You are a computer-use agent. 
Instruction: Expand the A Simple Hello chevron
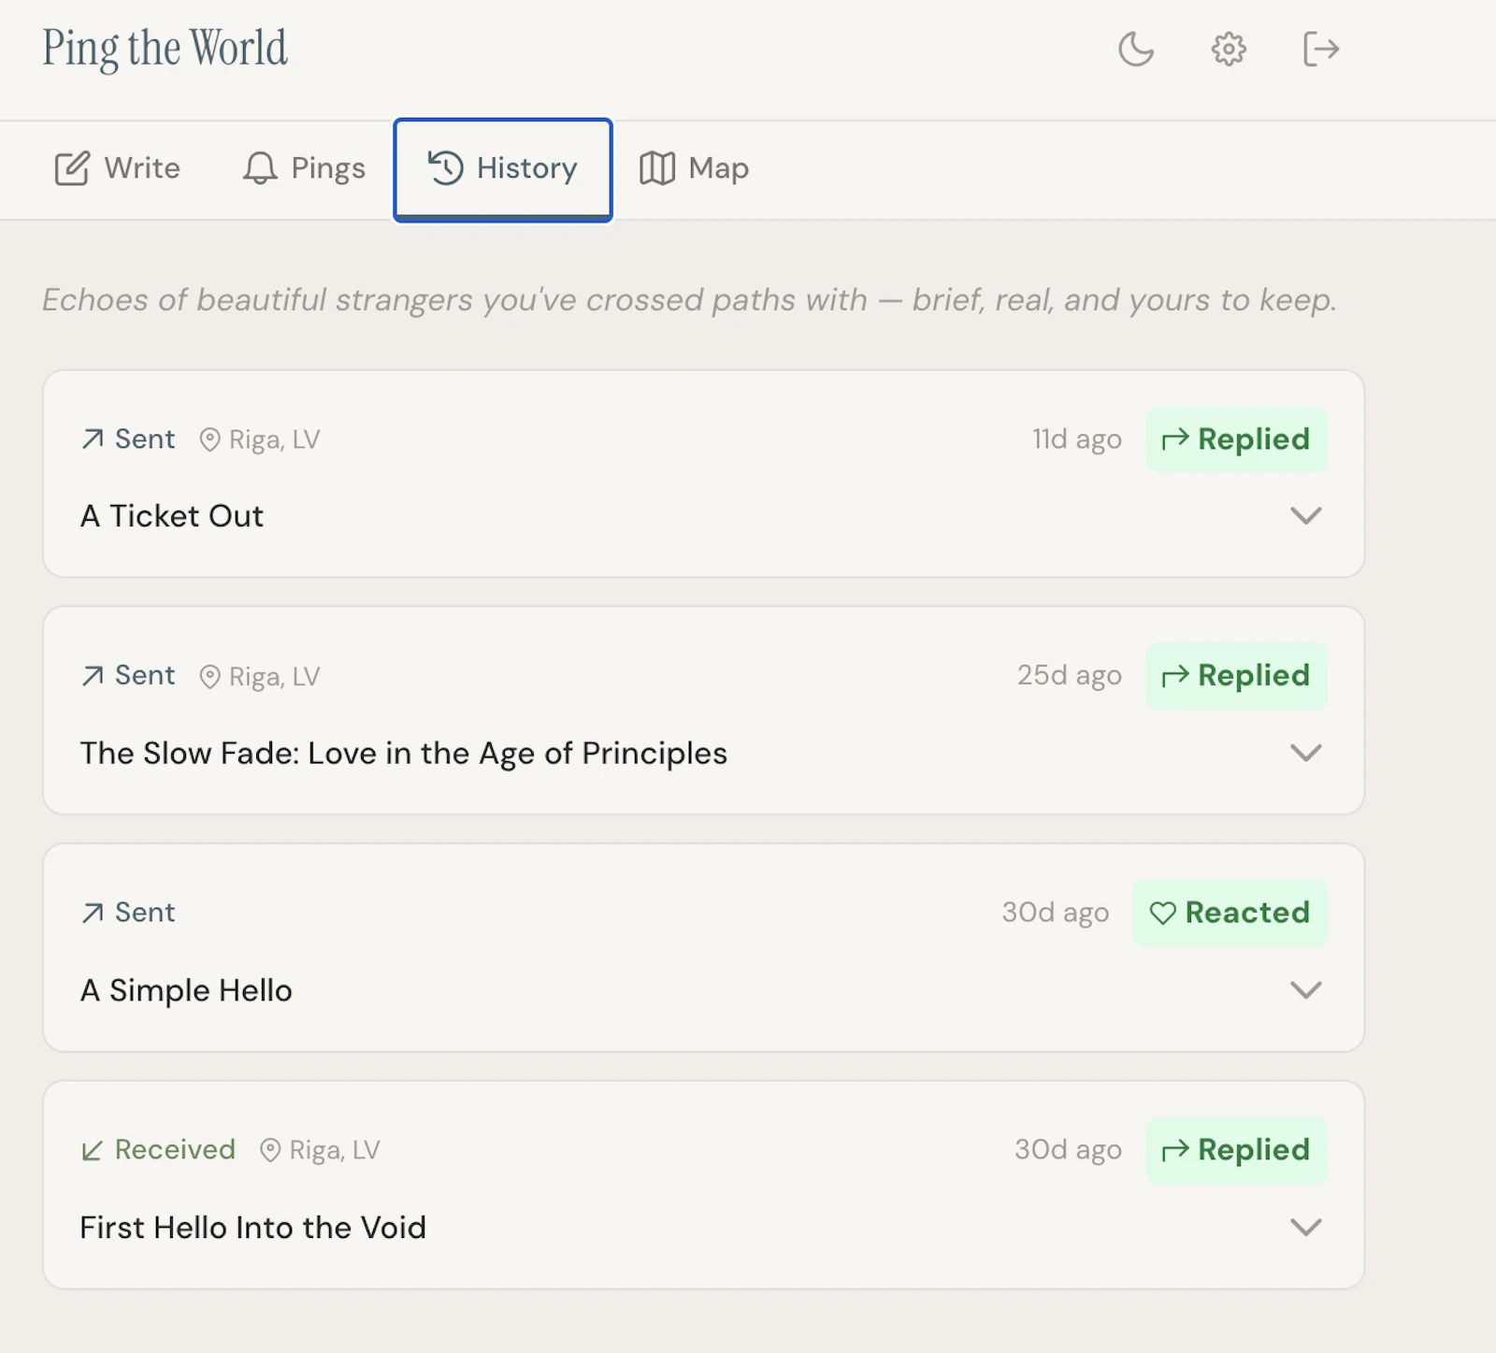1306,989
